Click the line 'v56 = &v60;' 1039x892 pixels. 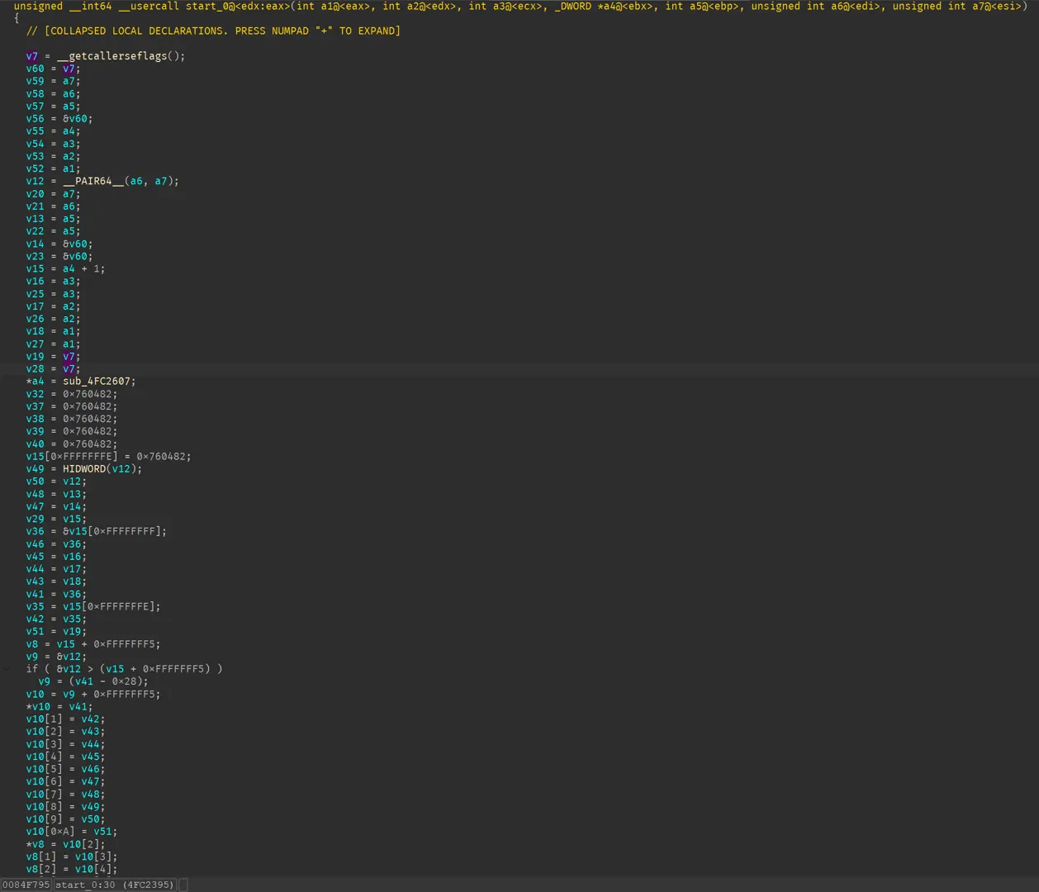tap(59, 119)
